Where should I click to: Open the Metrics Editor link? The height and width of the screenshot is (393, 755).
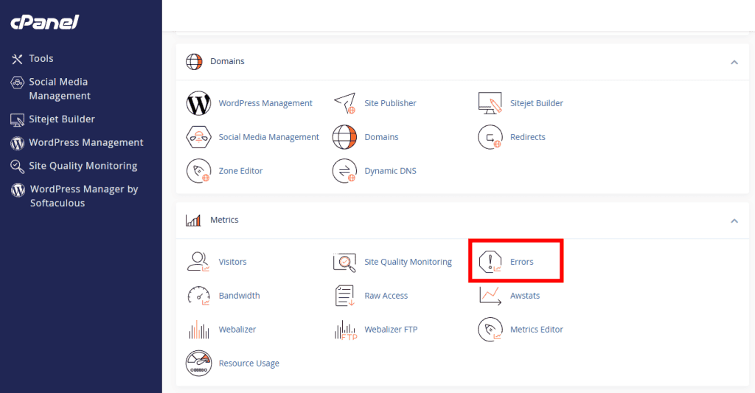tap(537, 330)
